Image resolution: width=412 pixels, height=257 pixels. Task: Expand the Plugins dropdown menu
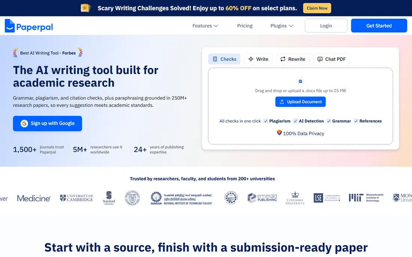[x=282, y=26]
